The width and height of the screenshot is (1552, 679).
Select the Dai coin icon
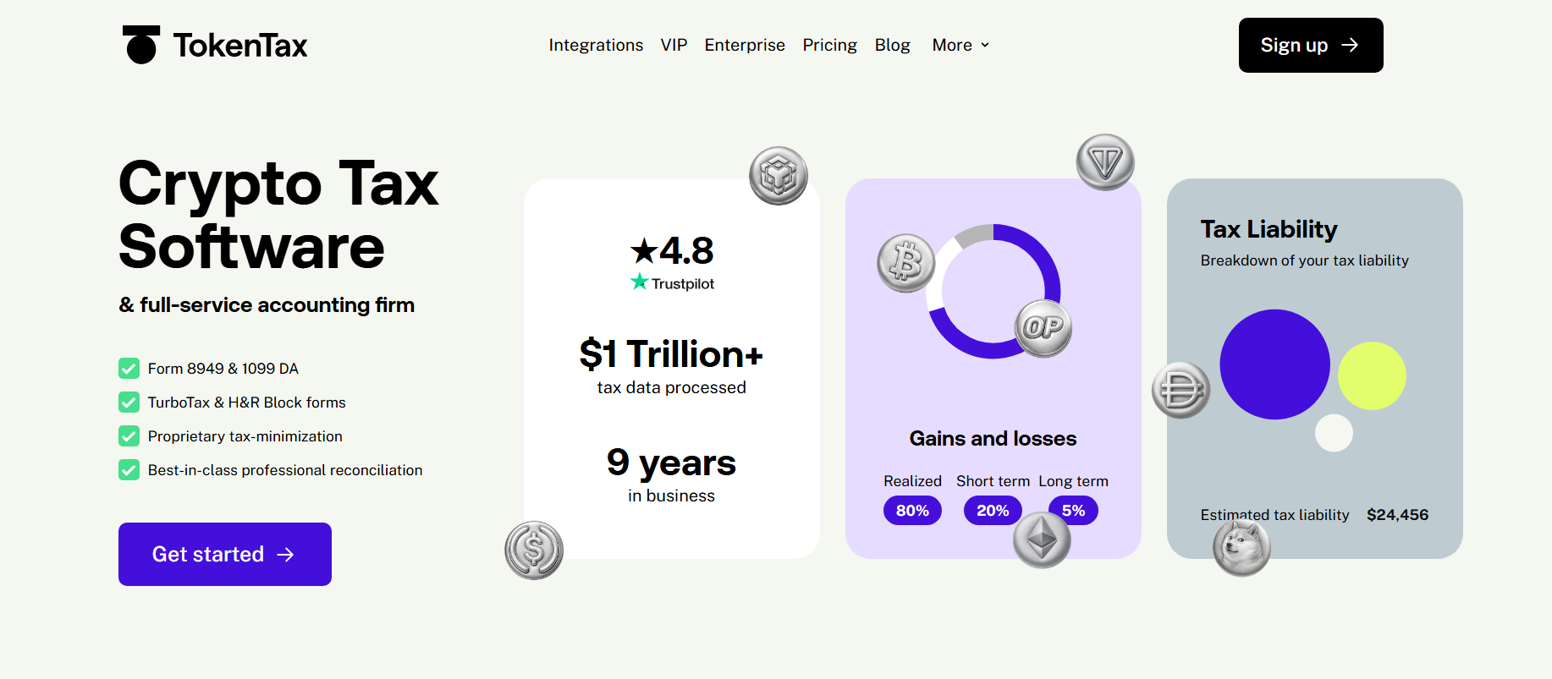coord(1181,390)
